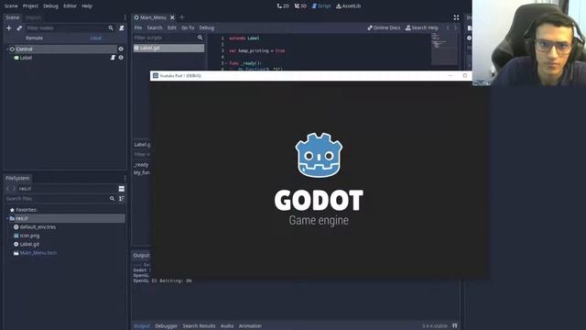Select the Import dock tab

coord(33,17)
